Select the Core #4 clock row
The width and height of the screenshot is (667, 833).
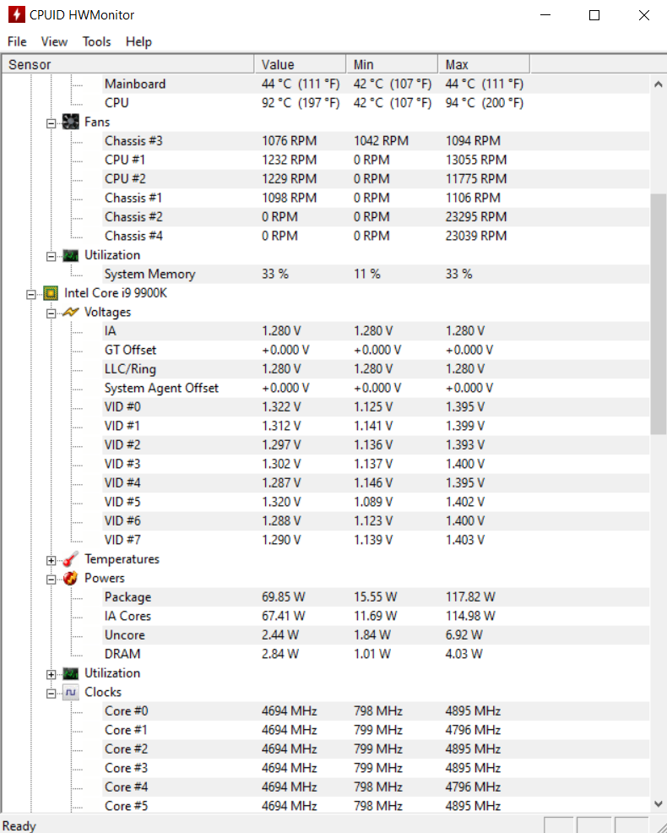[x=376, y=787]
